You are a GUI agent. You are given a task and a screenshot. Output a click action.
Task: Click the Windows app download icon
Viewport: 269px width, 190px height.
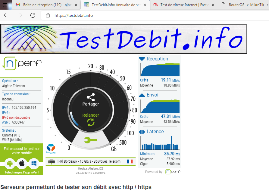34,163
